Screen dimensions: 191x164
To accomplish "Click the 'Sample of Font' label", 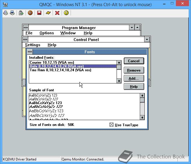I will click(41, 90).
